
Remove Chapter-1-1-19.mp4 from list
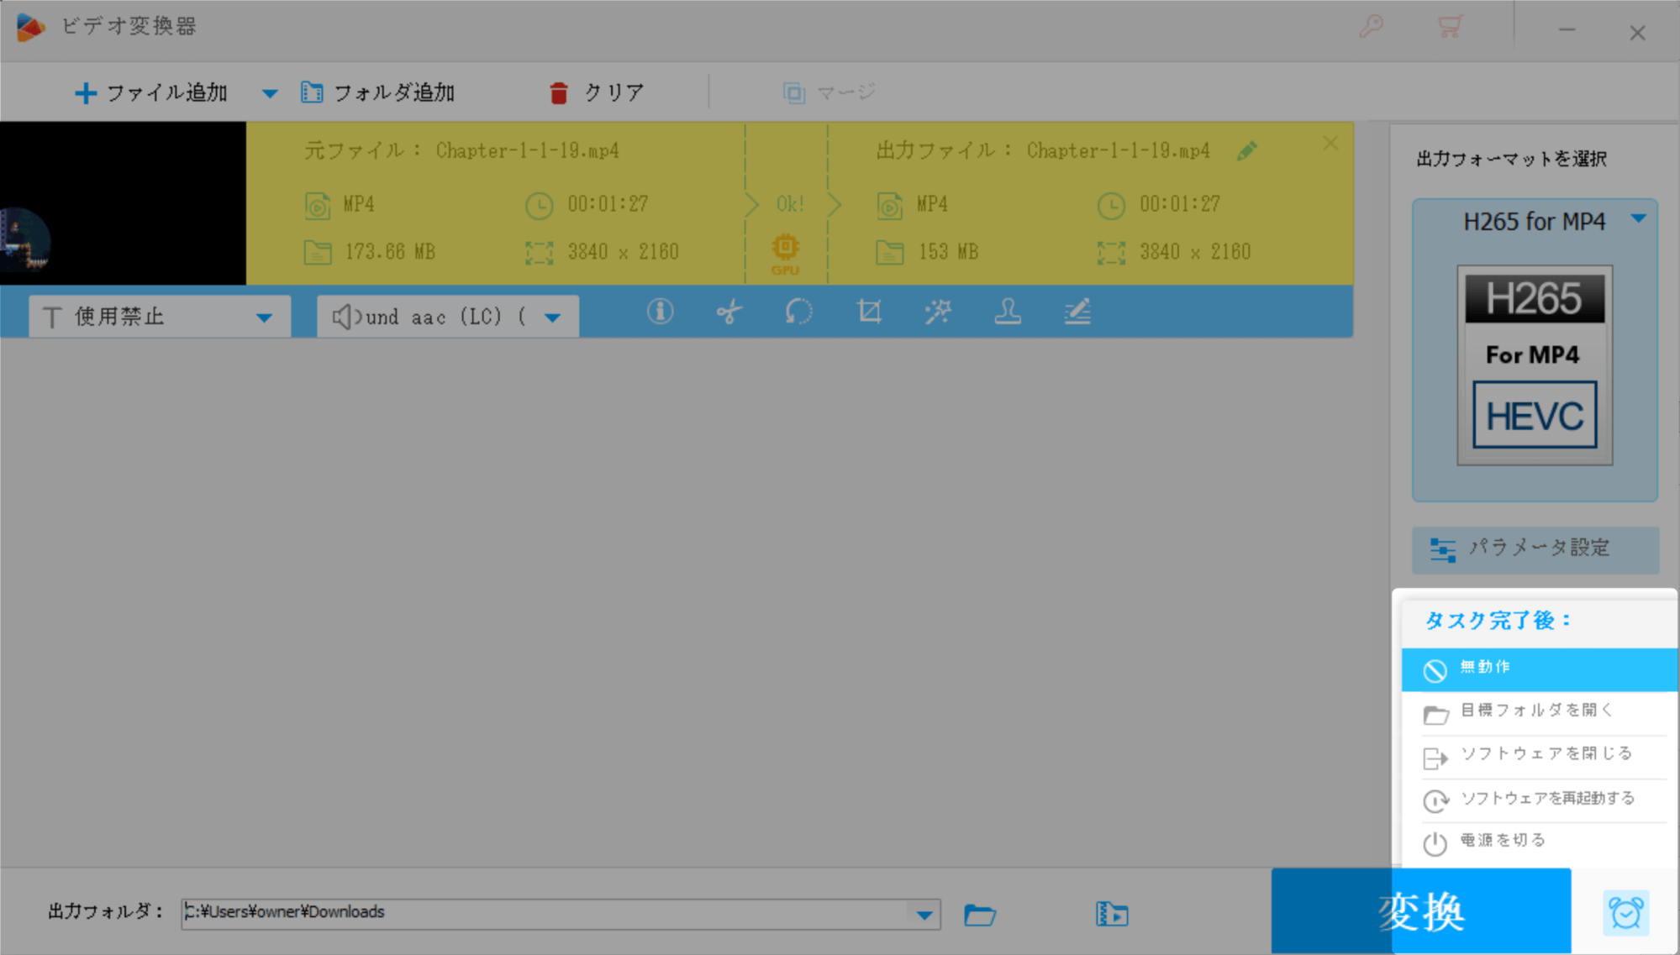(x=1330, y=144)
